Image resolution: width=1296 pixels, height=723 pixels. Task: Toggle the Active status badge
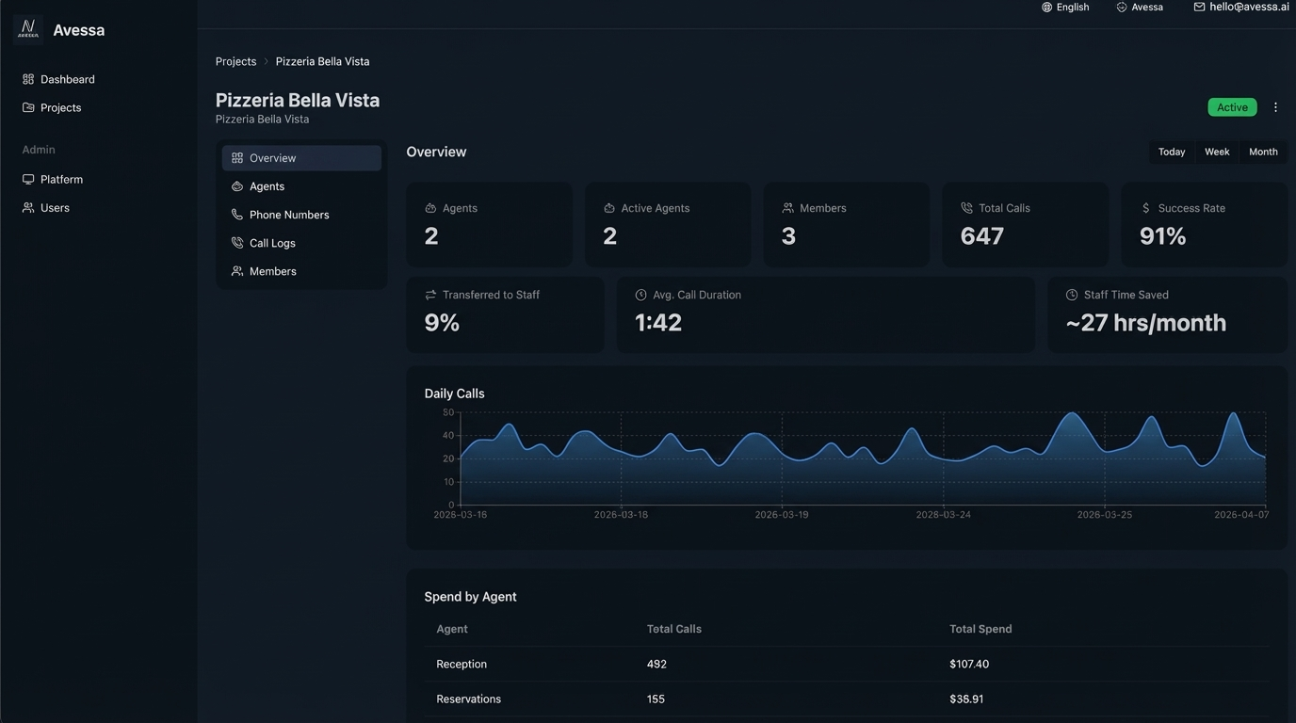[x=1232, y=106]
